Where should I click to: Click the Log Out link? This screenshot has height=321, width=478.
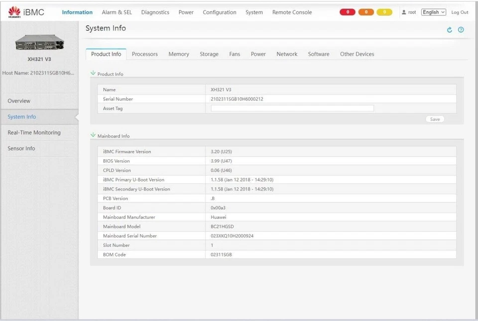(460, 12)
